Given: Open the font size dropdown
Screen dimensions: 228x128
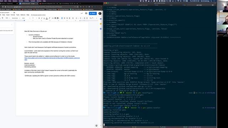Looking at the screenshot, I should click(x=34, y=18).
